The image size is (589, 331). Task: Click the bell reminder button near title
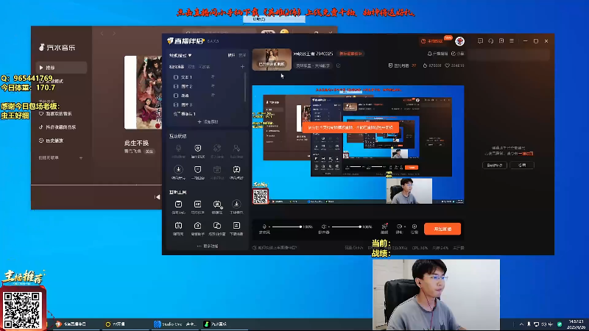[437, 54]
